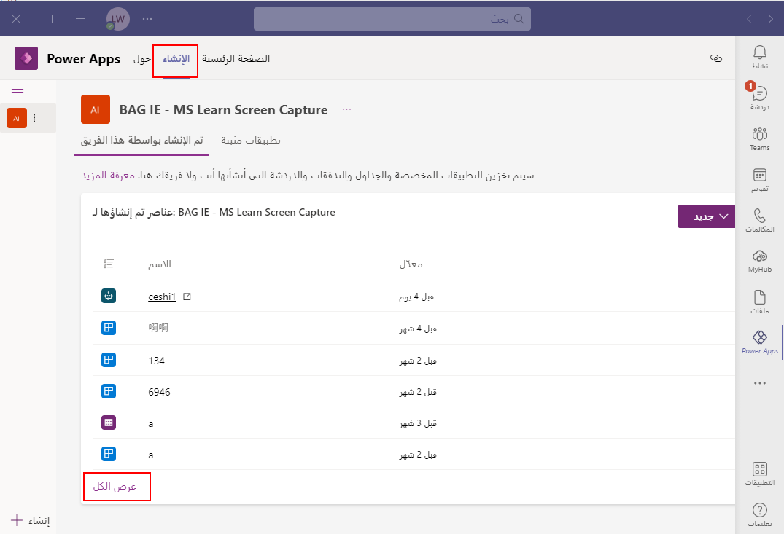Select the app named 134
784x534 pixels.
157,361
